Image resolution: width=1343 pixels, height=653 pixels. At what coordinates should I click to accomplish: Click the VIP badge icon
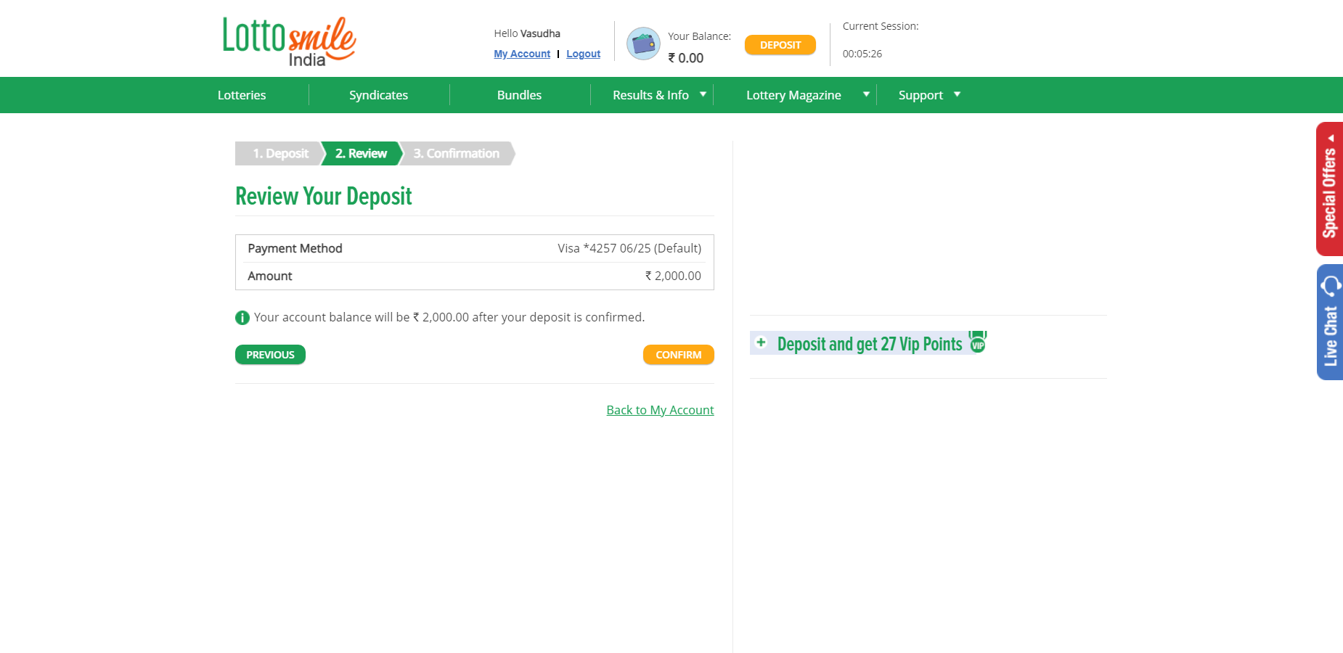[978, 341]
